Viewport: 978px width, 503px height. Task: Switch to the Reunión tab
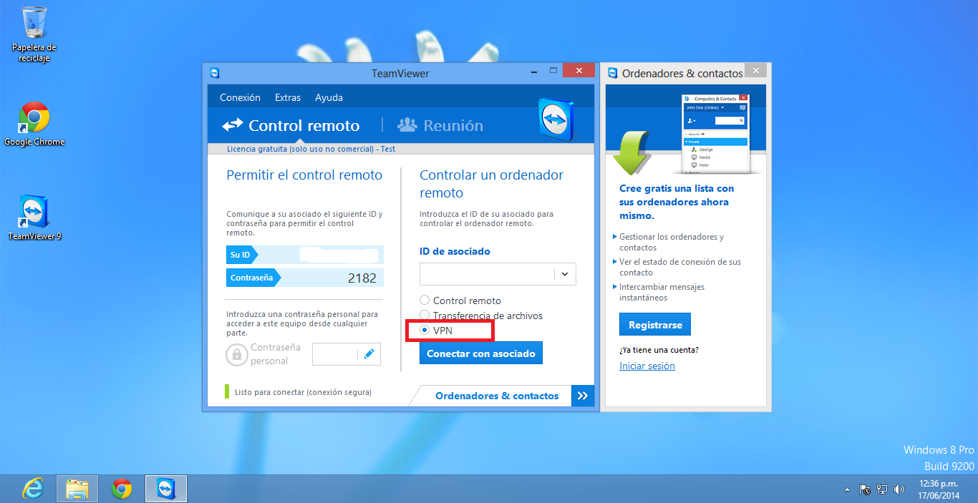pos(440,126)
